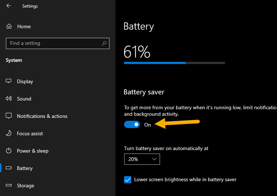Viewport: 277px width, 196px height.
Task: Open Notifications & actions settings
Action: click(42, 116)
